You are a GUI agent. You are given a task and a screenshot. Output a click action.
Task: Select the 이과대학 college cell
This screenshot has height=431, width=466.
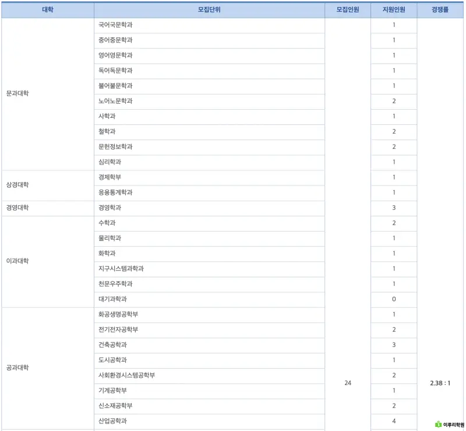[x=48, y=261]
